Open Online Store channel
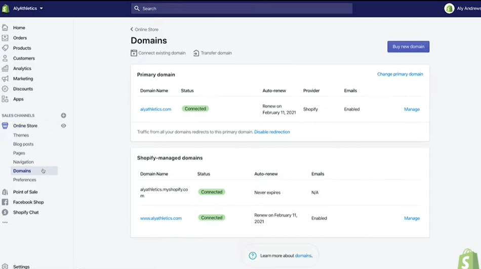This screenshot has width=481, height=269. 25,126
